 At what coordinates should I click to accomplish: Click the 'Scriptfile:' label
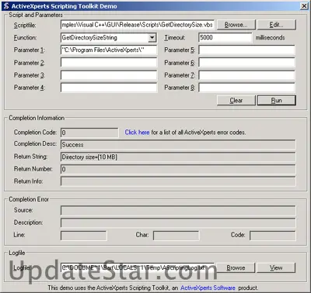[x=25, y=26]
